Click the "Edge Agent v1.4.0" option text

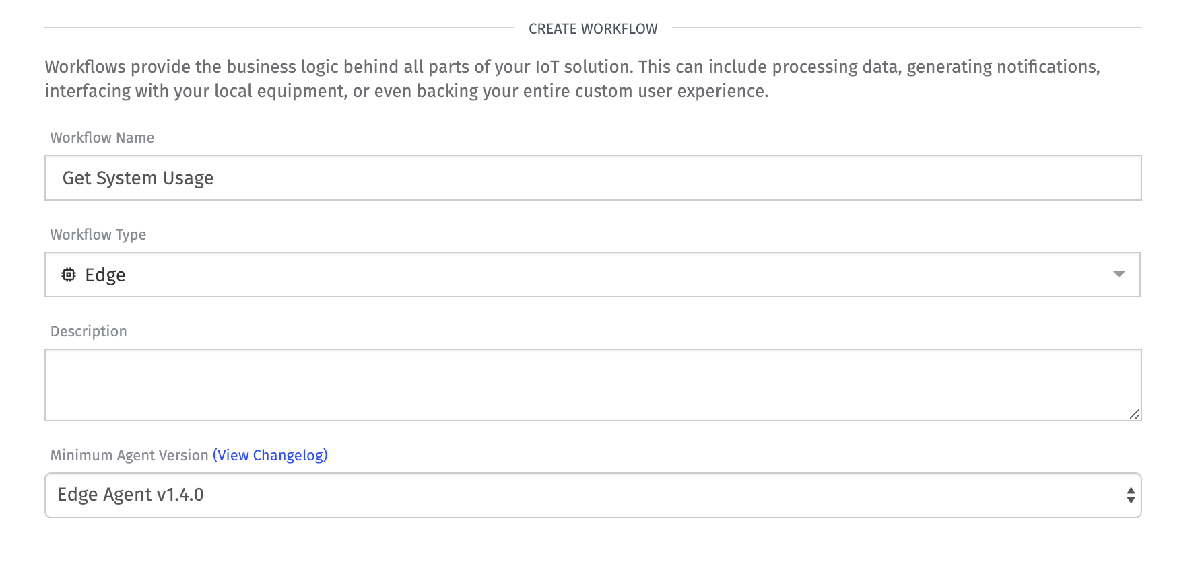click(131, 495)
